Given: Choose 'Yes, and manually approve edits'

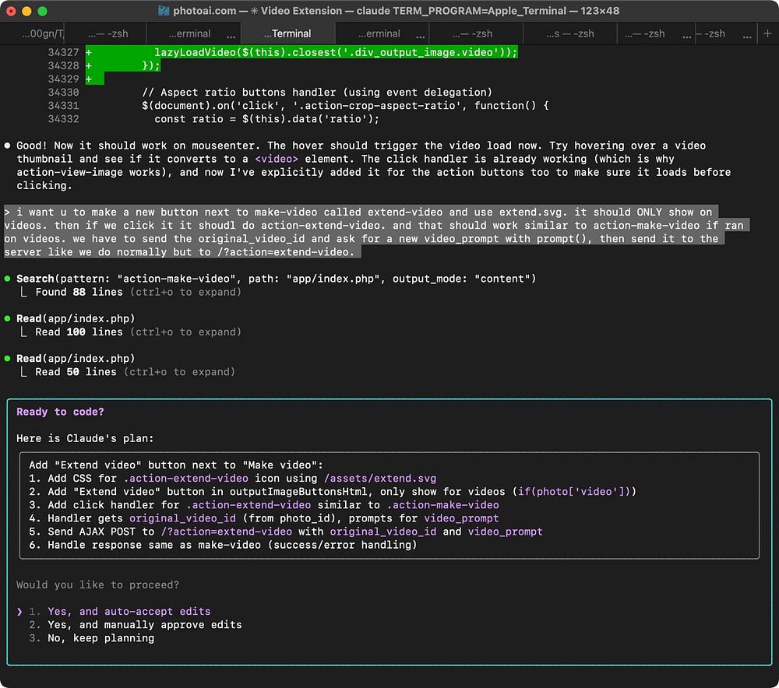Looking at the screenshot, I should 144,625.
